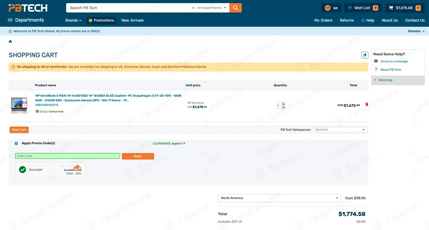Remove CLEARANCE promo code with red X
The width and height of the screenshot is (429, 230).
(184, 143)
